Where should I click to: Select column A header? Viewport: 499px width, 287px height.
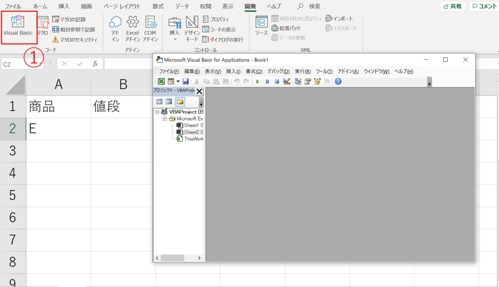[x=59, y=84]
